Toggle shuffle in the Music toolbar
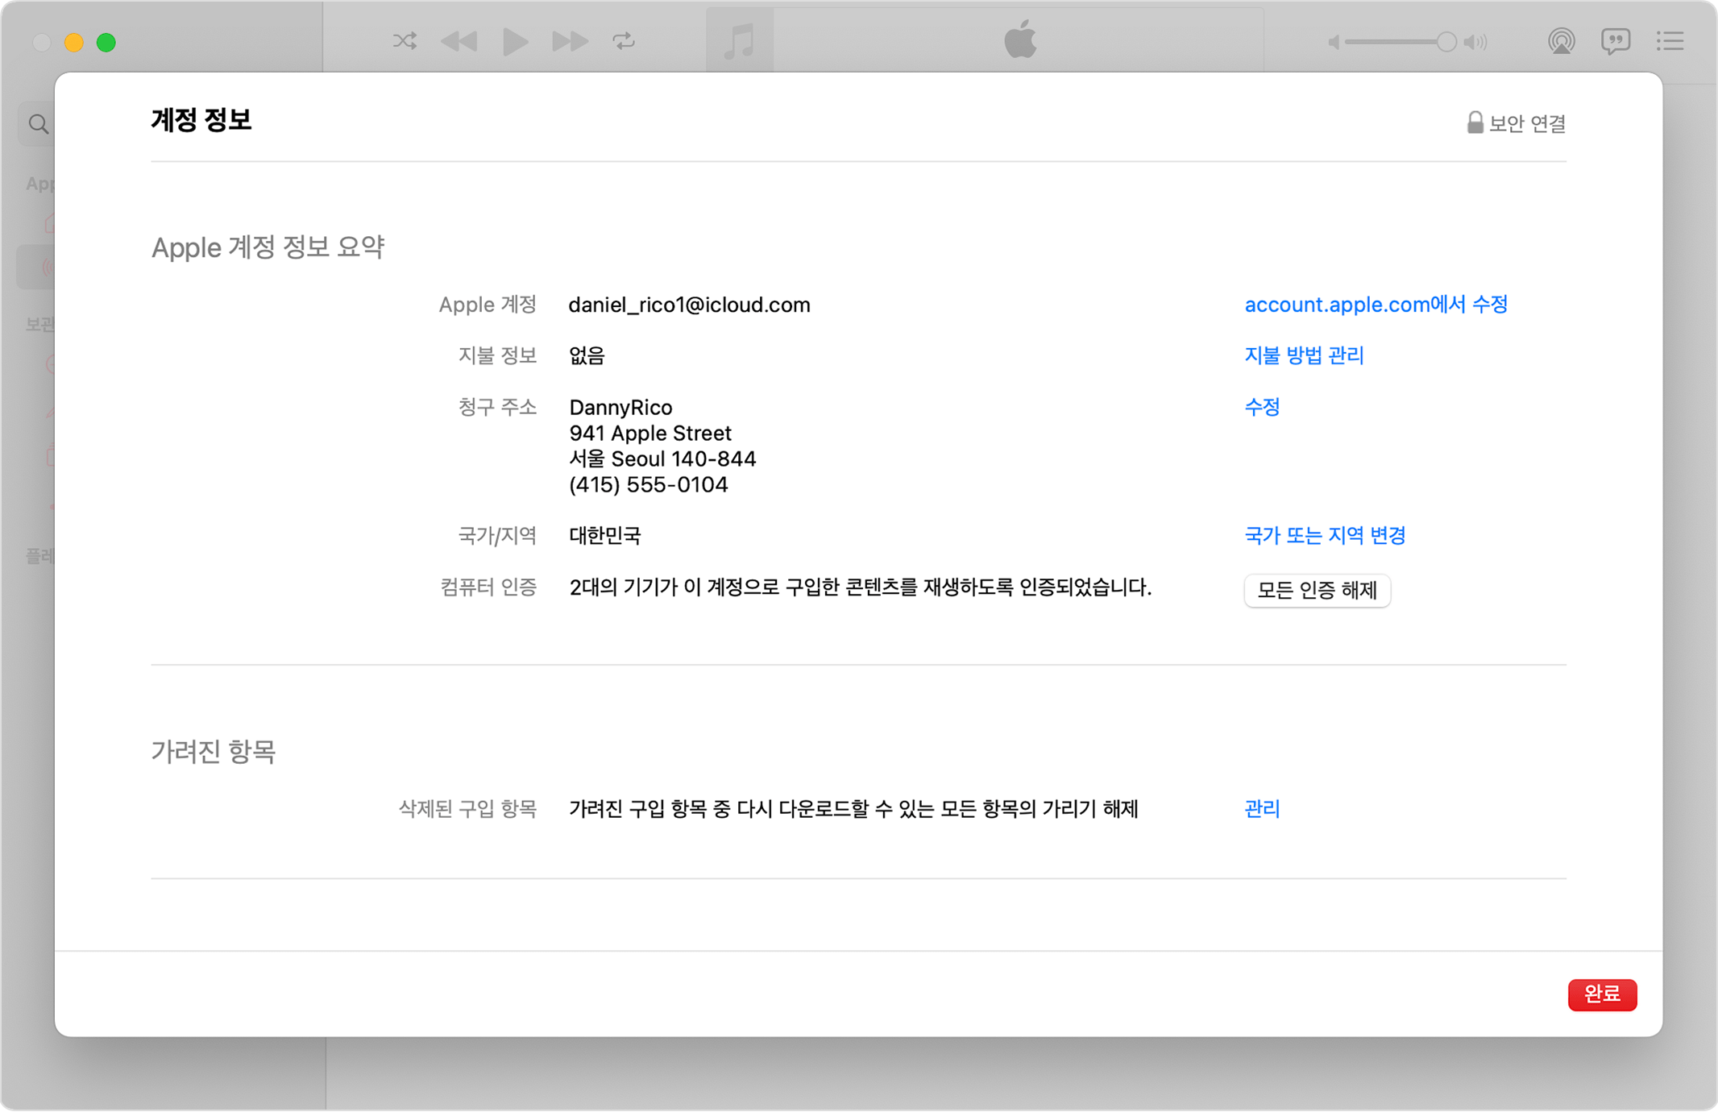 [x=405, y=41]
